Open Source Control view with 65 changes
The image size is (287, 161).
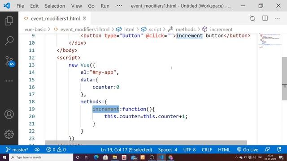pyautogui.click(x=9, y=62)
